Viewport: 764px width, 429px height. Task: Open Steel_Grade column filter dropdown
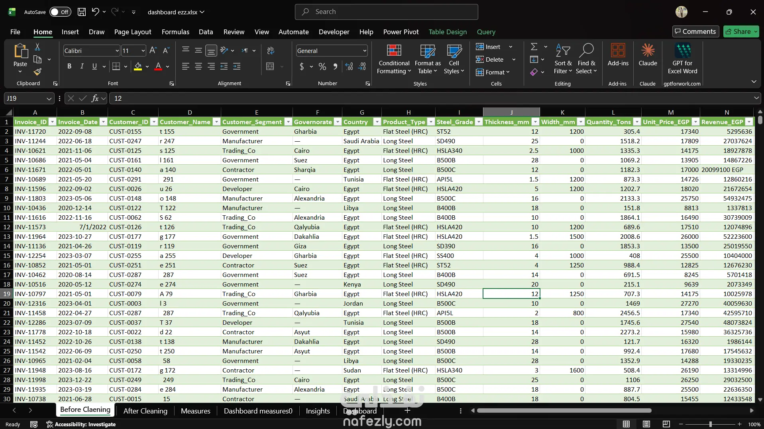coord(479,122)
